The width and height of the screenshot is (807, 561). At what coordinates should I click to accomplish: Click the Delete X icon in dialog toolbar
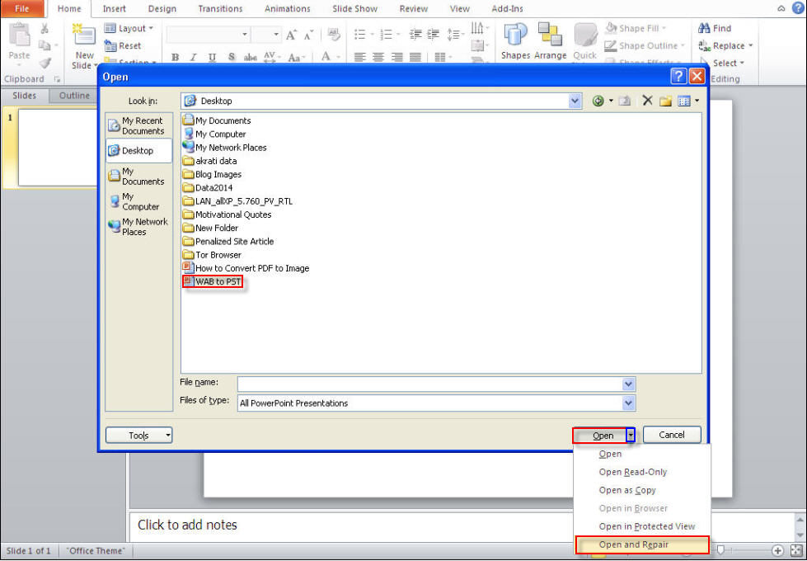pyautogui.click(x=647, y=101)
